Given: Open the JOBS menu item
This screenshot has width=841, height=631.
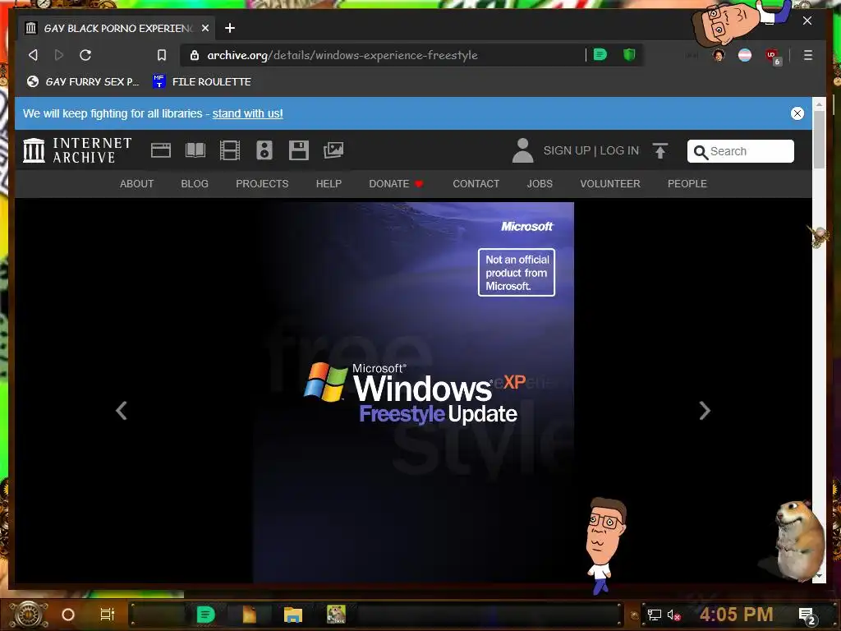Looking at the screenshot, I should tap(540, 184).
